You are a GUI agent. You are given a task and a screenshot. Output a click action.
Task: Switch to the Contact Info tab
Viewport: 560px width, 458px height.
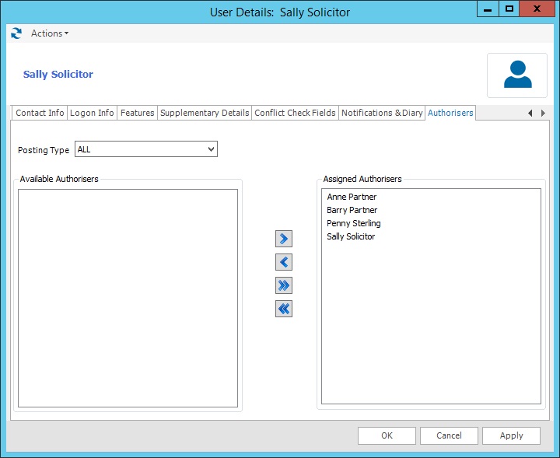pos(40,113)
